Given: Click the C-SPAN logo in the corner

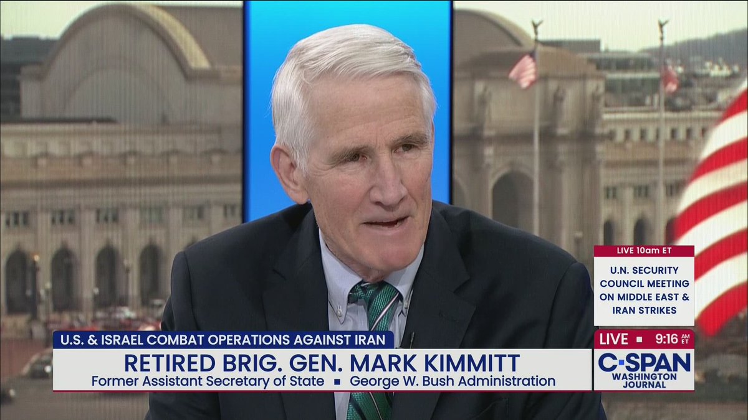Looking at the screenshot, I should tap(644, 362).
